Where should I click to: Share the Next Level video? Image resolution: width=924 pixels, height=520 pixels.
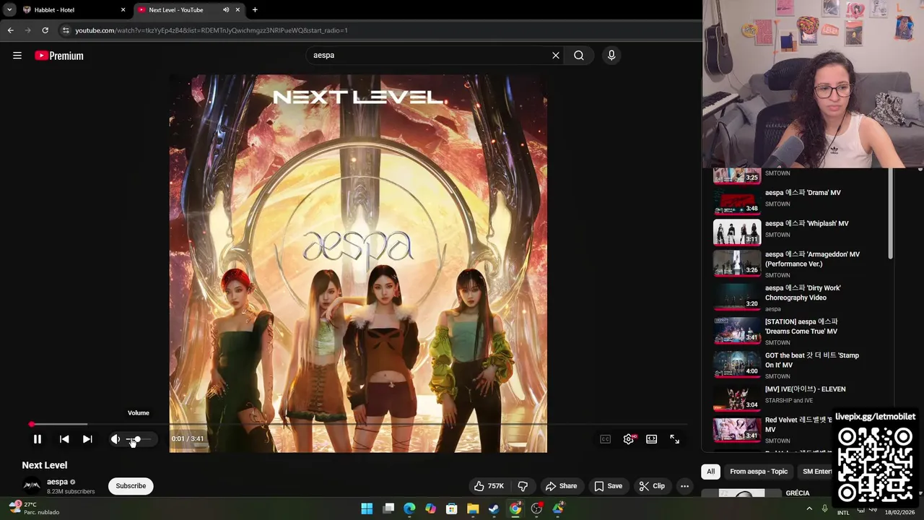[x=561, y=486]
